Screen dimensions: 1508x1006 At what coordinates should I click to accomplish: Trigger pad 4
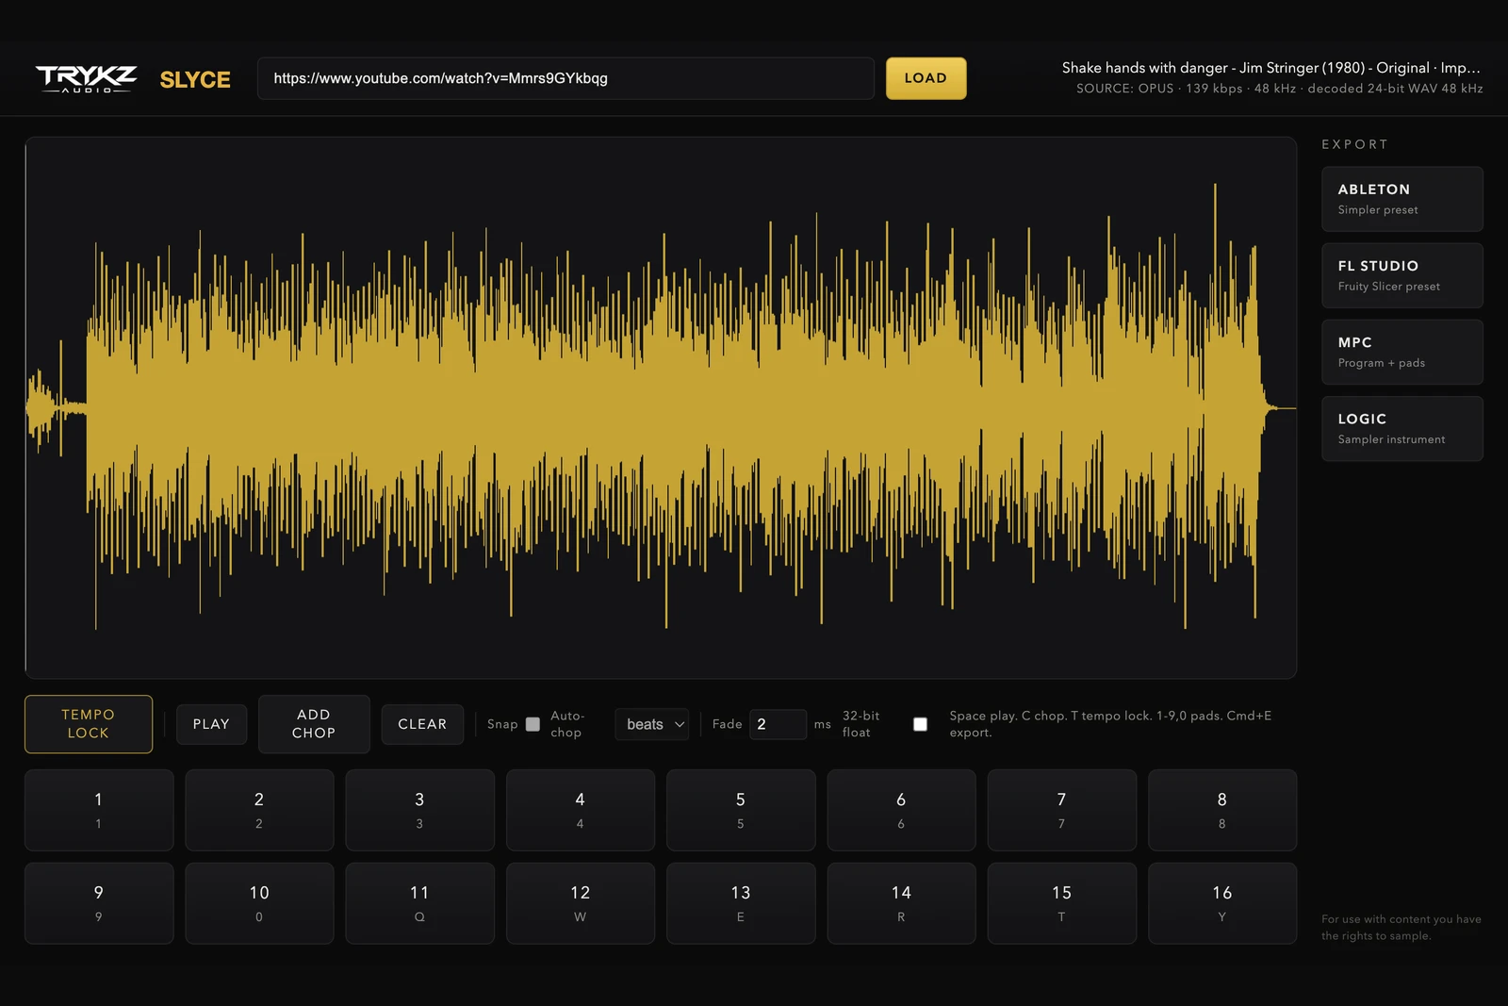581,810
